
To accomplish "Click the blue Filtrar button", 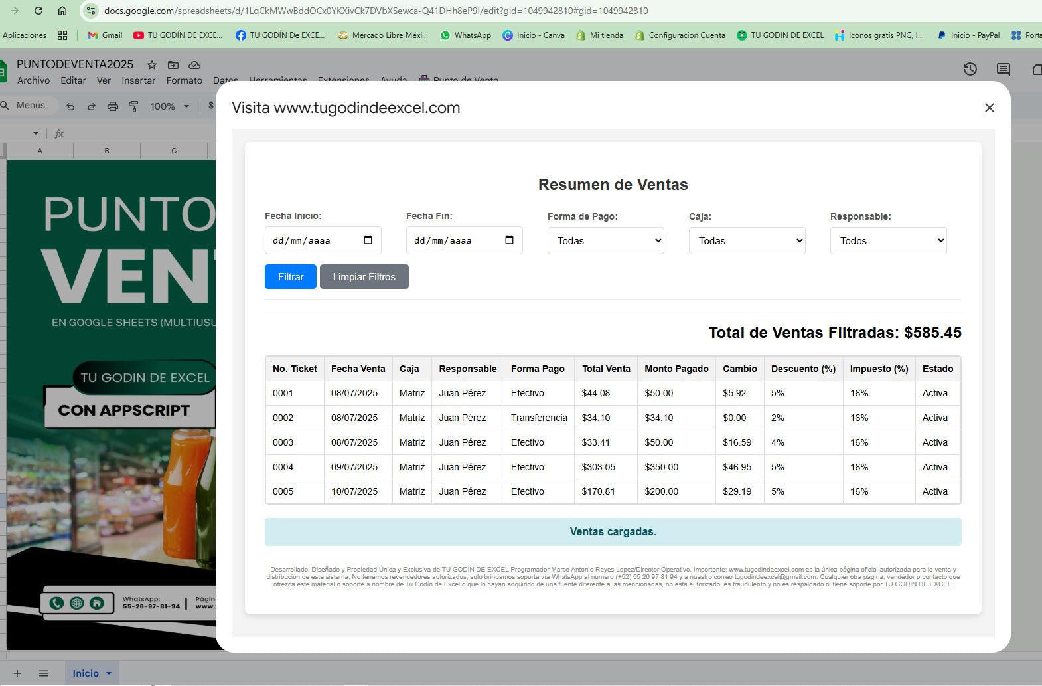I will pyautogui.click(x=291, y=277).
